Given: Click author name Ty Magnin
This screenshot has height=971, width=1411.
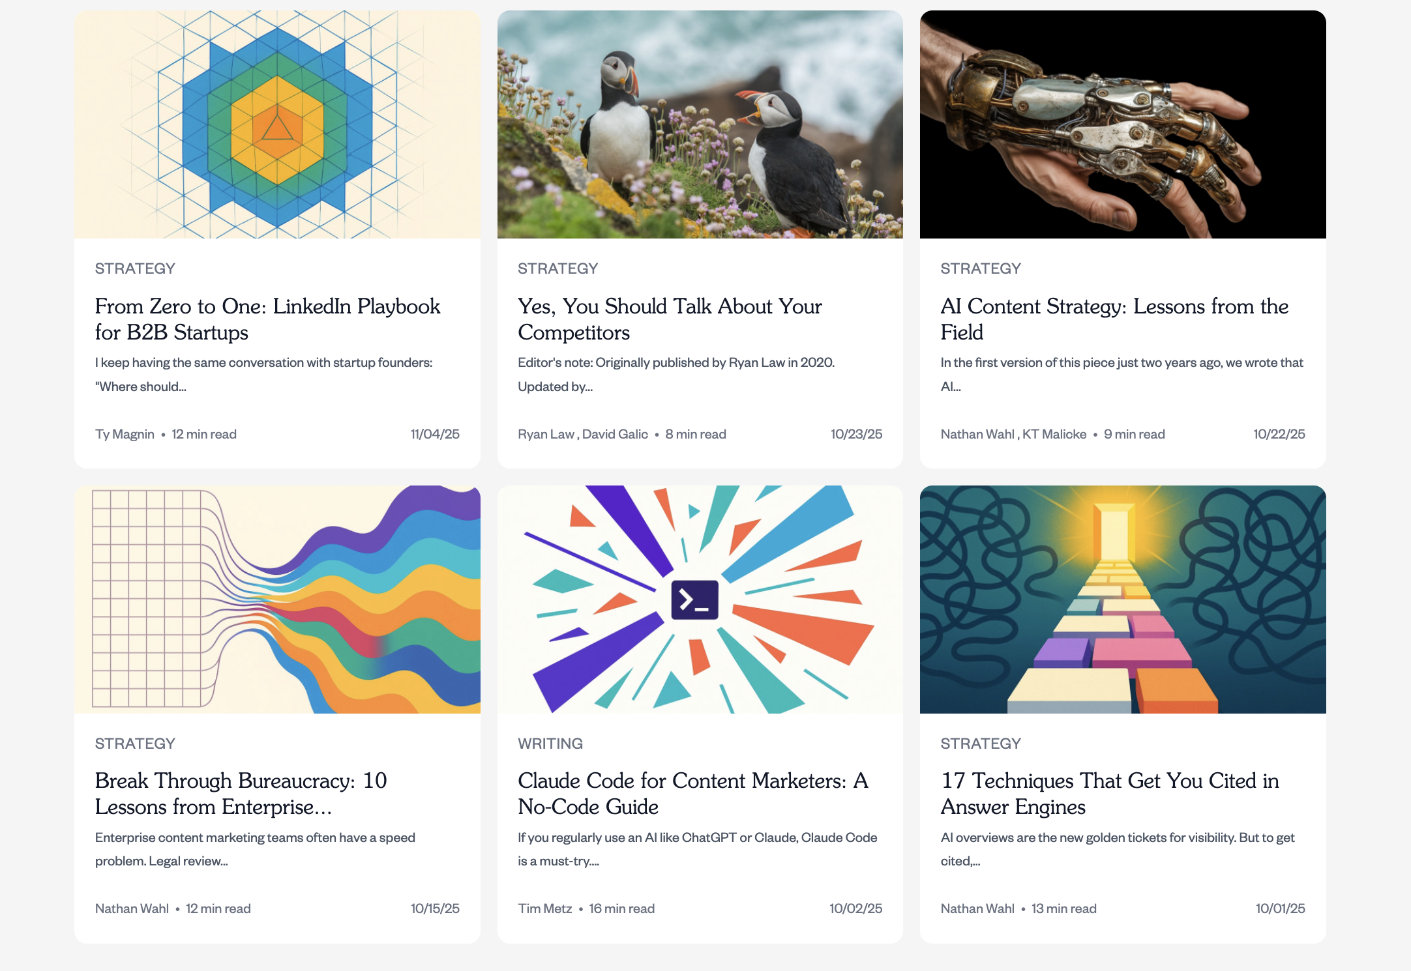Looking at the screenshot, I should (125, 434).
